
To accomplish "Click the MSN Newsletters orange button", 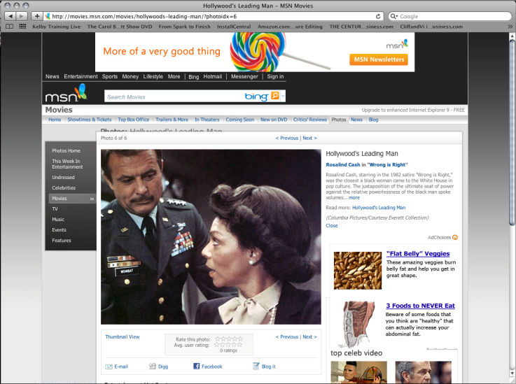I will (x=379, y=59).
